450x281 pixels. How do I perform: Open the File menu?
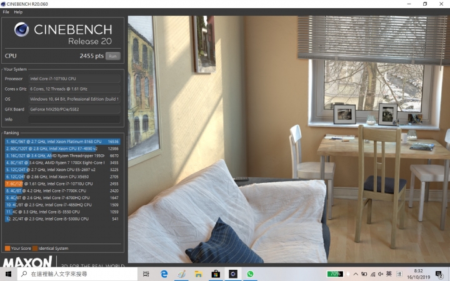pos(6,12)
